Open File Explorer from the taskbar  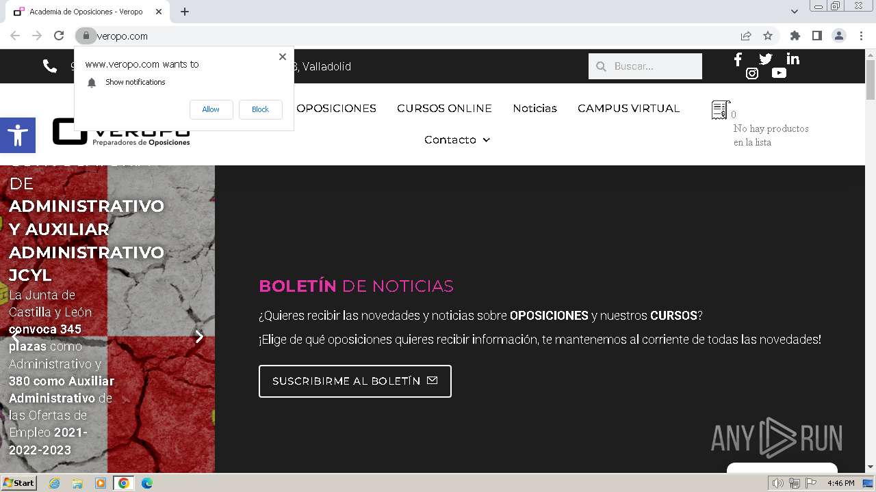point(77,483)
